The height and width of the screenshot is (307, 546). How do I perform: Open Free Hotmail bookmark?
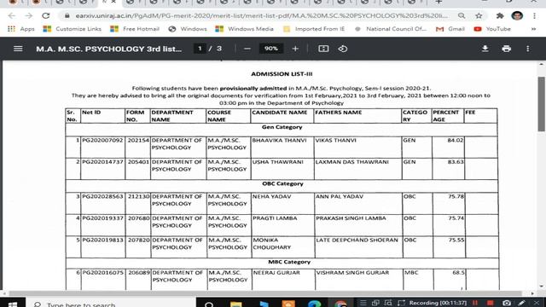click(135, 29)
